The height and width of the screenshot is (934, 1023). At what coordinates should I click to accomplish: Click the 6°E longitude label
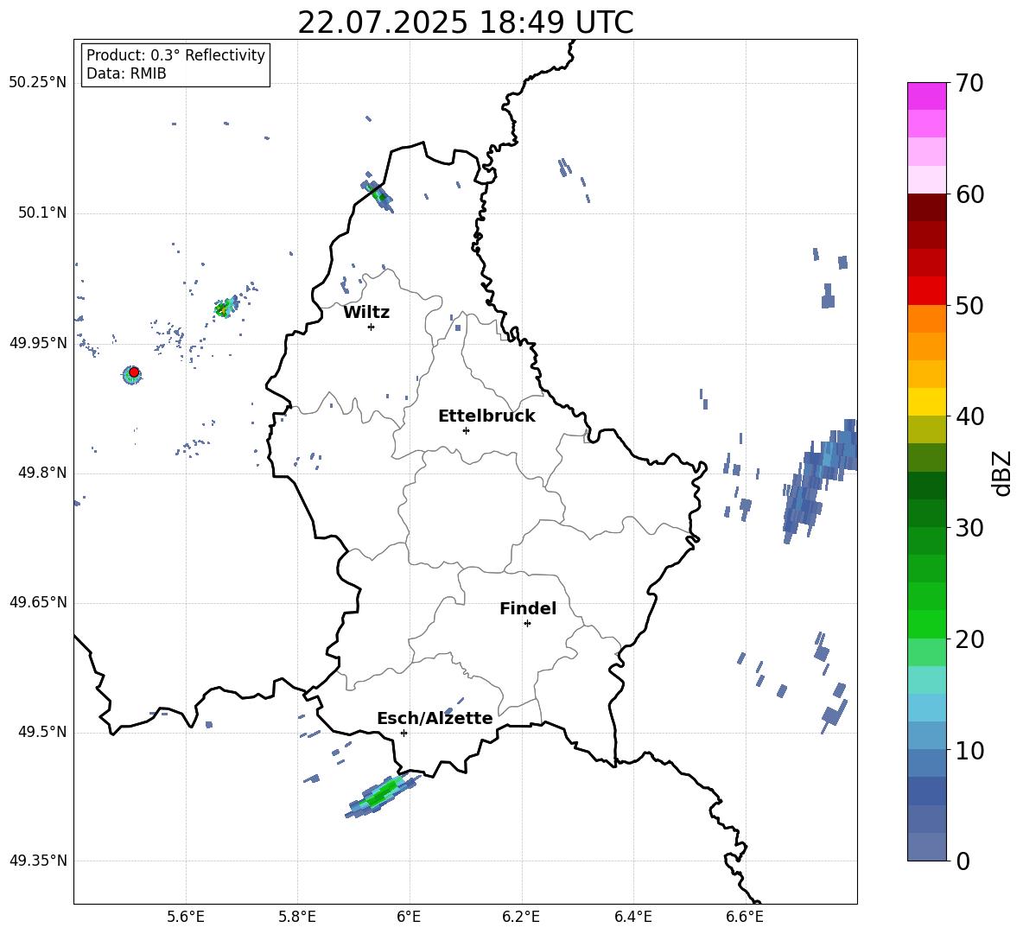pos(409,918)
